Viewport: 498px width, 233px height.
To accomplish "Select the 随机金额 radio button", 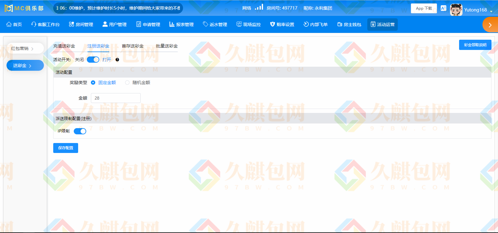I will coord(127,83).
